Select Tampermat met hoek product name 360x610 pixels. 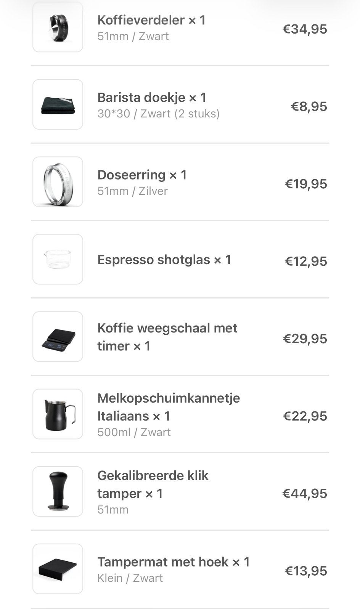click(173, 562)
